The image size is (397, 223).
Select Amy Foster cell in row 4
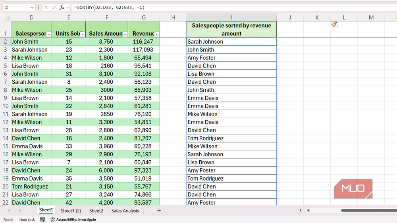point(231,58)
